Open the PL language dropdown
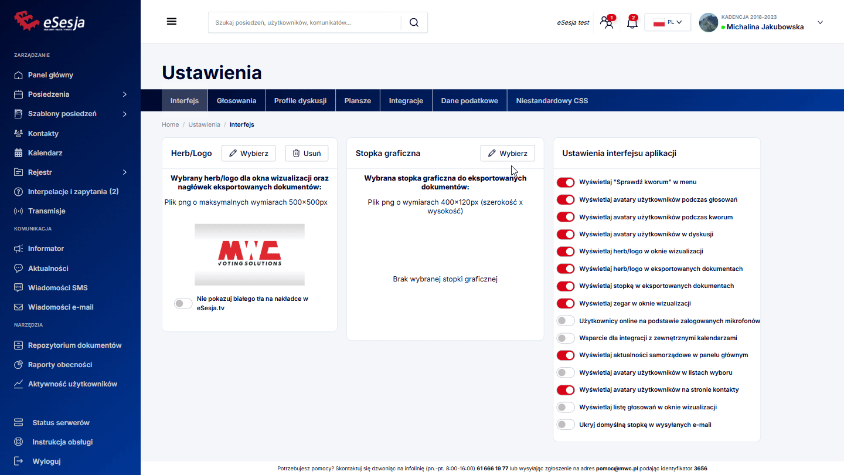The width and height of the screenshot is (844, 475). click(668, 22)
